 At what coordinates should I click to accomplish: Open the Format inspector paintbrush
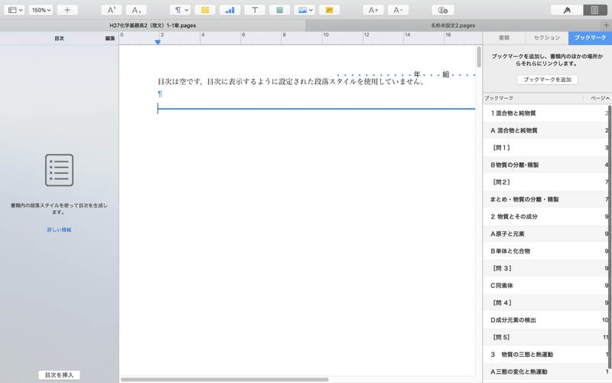pyautogui.click(x=567, y=10)
